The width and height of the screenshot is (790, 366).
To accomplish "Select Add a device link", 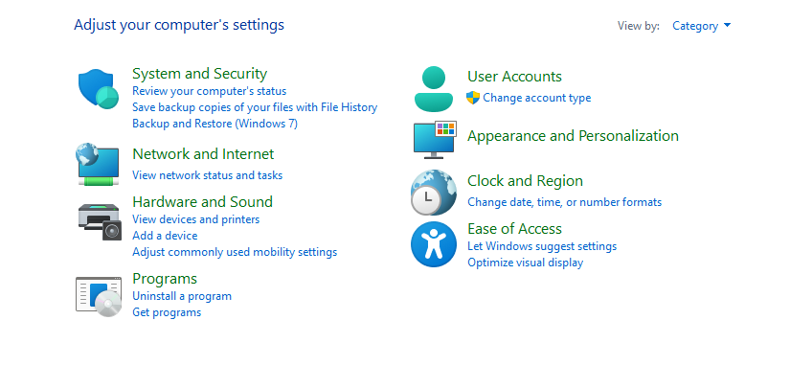I will click(x=165, y=236).
